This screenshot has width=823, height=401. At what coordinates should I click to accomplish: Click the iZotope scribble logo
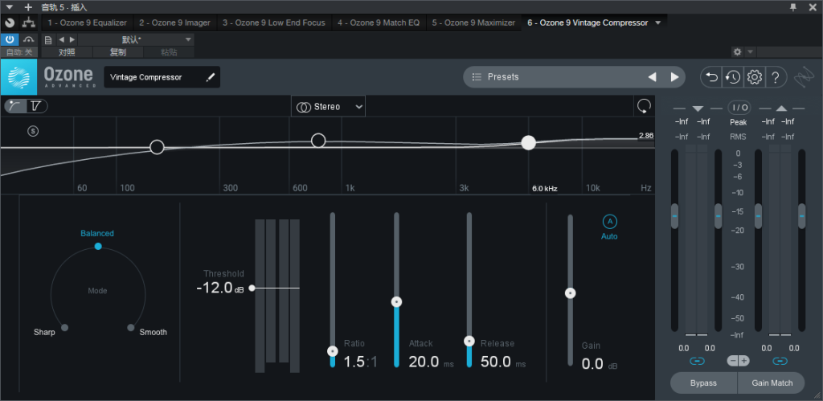tap(802, 77)
